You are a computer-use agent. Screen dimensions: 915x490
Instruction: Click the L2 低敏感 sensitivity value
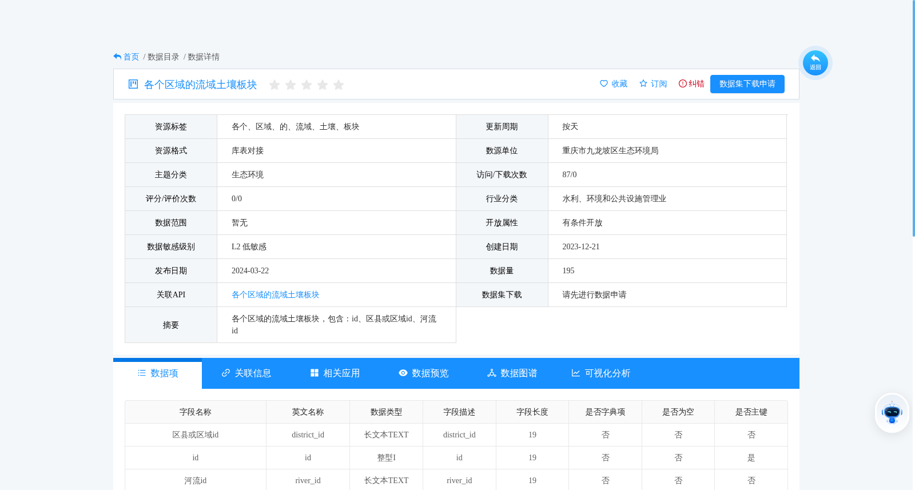click(249, 246)
